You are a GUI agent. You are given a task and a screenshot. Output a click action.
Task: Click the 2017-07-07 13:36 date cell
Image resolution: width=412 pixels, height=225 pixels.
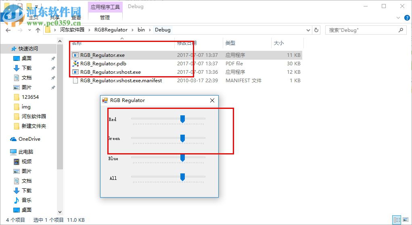coord(198,72)
